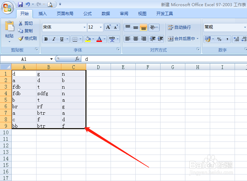Toggle underline formatting
Image resolution: width=247 pixels, height=181 pixels.
click(62, 39)
